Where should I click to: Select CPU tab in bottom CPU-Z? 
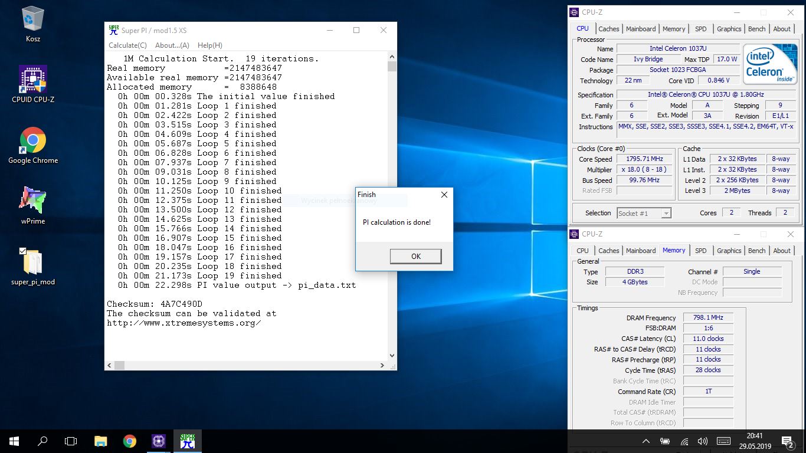(582, 251)
